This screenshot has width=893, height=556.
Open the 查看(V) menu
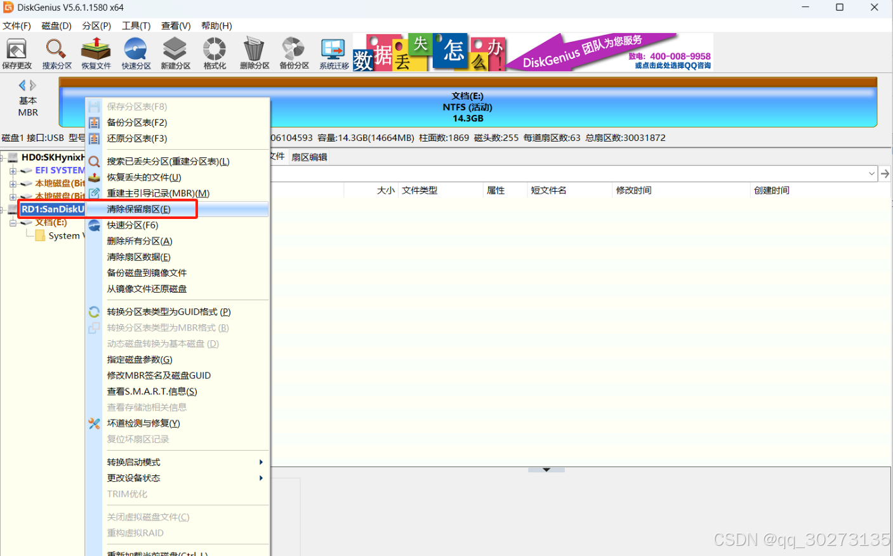(x=176, y=26)
